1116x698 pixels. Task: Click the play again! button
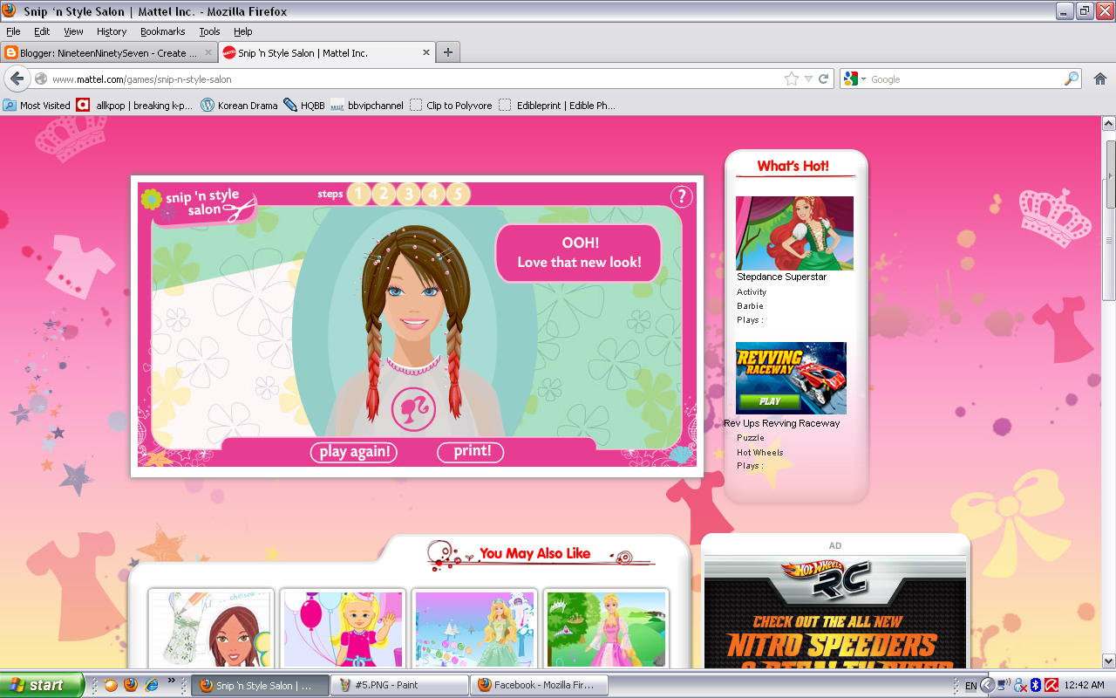(354, 451)
